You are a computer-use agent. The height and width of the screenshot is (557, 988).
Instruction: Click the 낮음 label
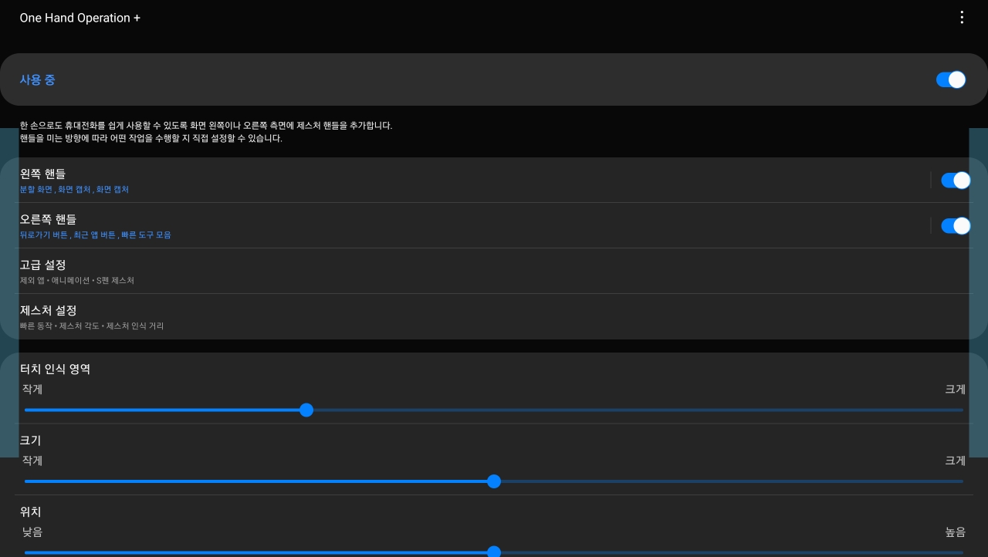[x=32, y=532]
